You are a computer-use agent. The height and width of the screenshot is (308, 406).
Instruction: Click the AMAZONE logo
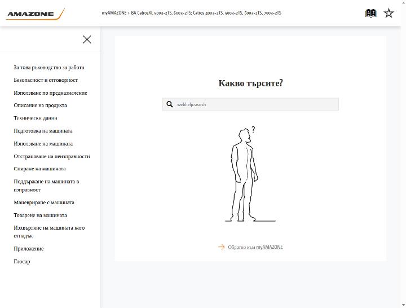[35, 14]
